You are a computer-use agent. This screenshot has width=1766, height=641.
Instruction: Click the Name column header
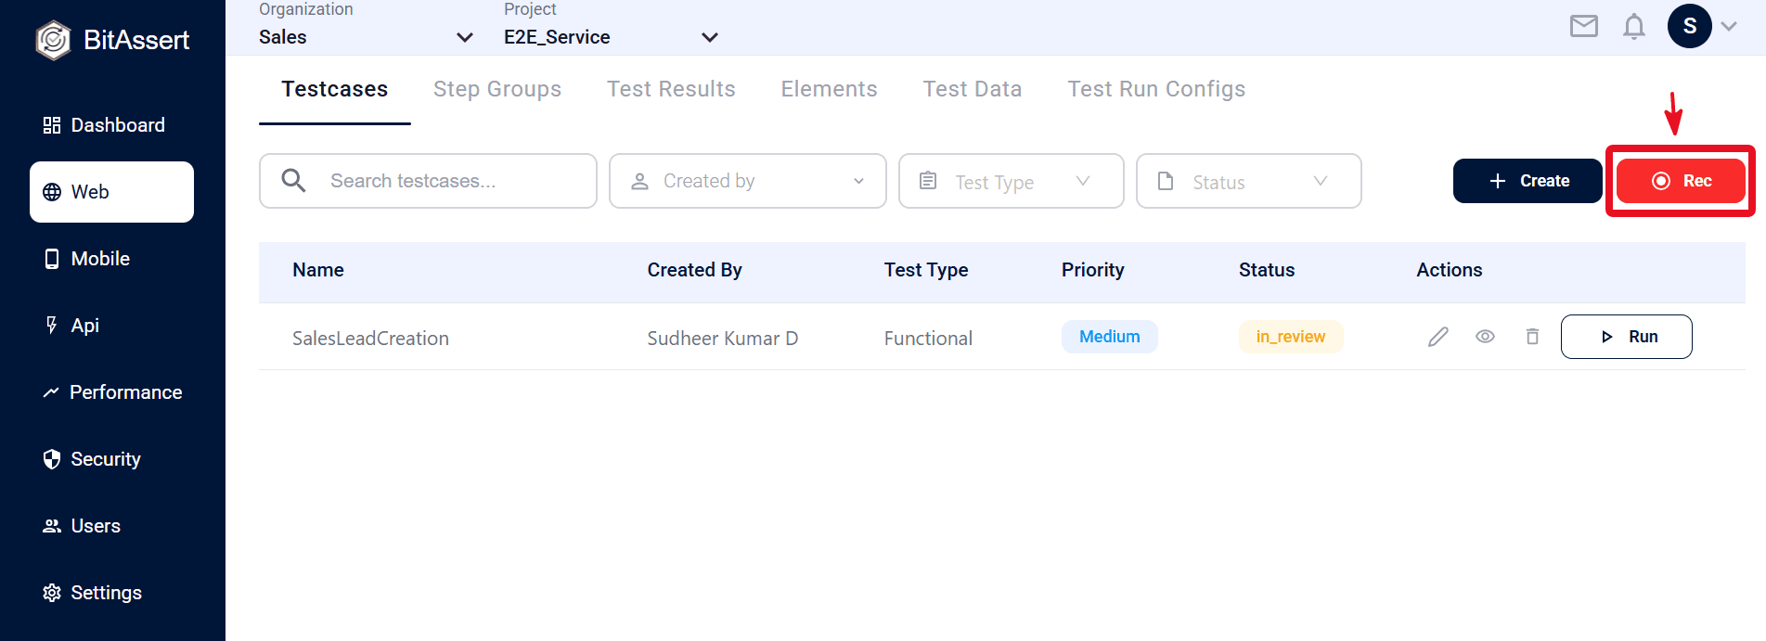click(318, 270)
